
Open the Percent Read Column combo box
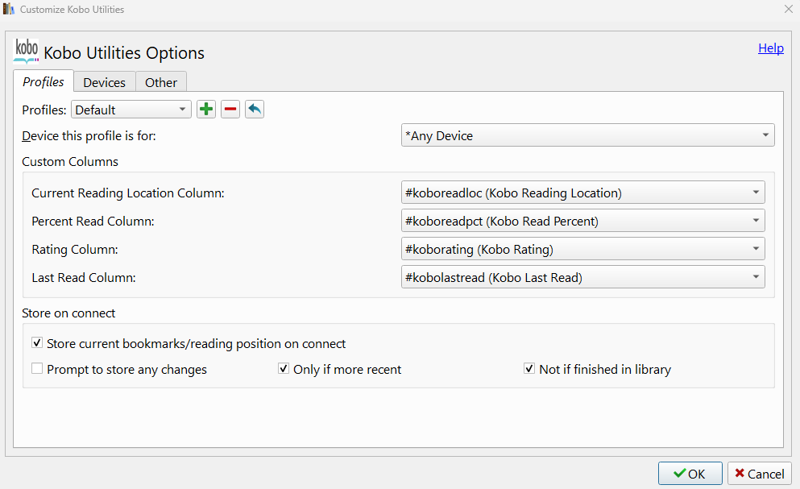(582, 221)
